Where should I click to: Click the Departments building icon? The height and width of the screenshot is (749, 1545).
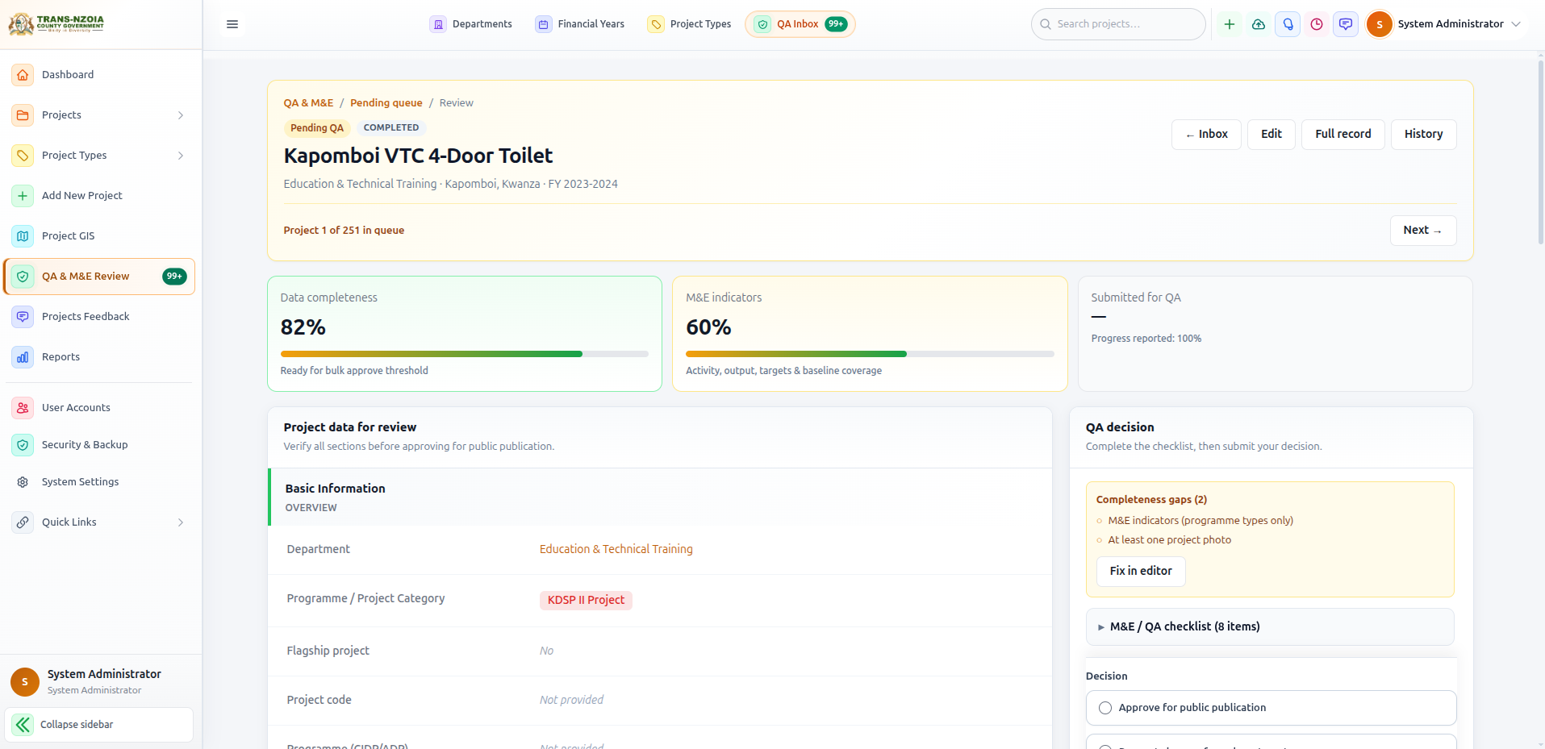pos(438,24)
